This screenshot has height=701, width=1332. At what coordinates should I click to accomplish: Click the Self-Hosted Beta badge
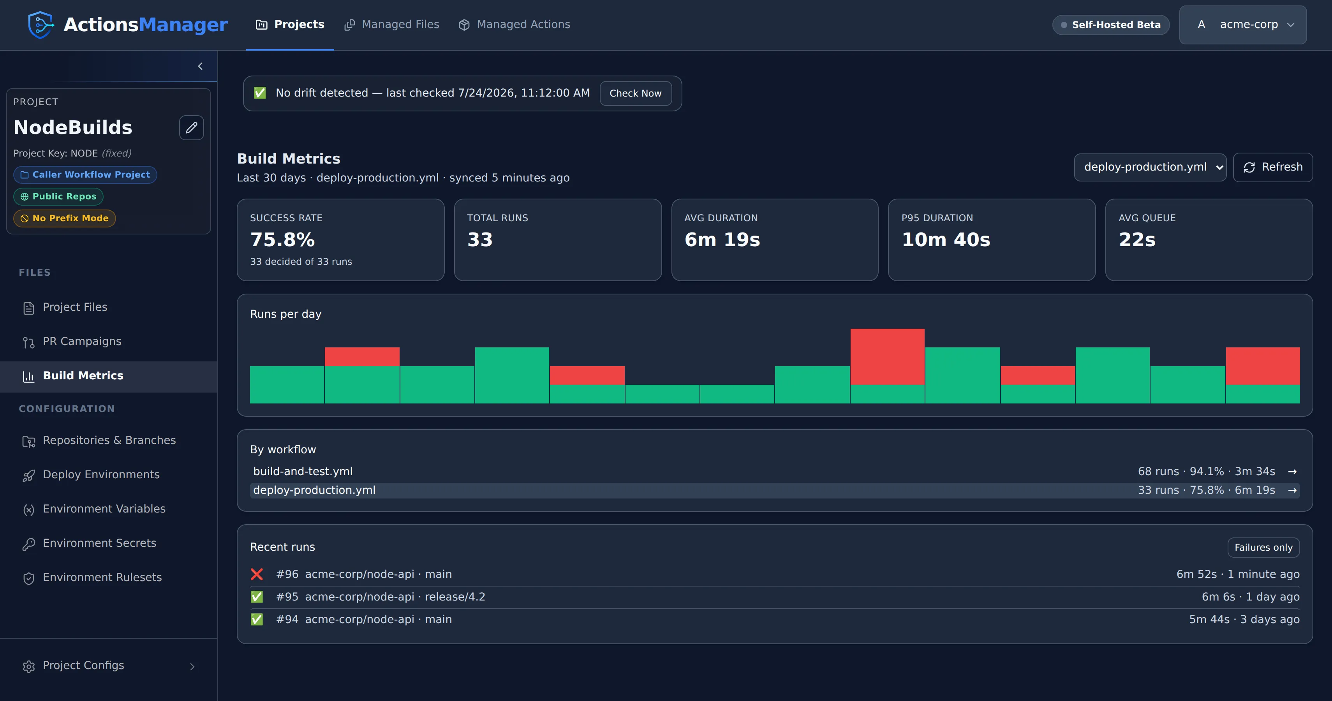pos(1111,25)
